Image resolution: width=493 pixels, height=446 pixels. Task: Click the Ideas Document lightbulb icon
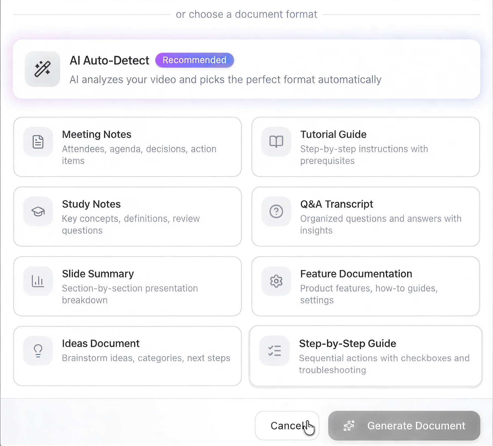pos(38,351)
